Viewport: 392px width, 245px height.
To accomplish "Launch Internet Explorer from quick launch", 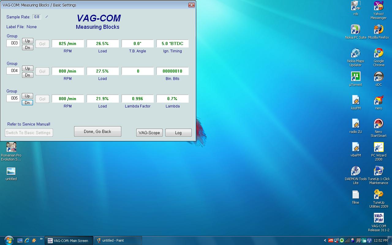I will tap(27, 240).
